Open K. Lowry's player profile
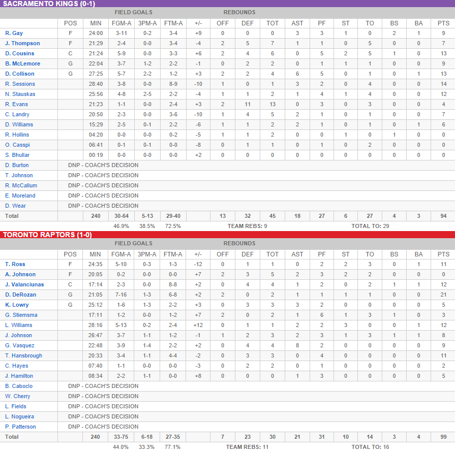 [17, 305]
